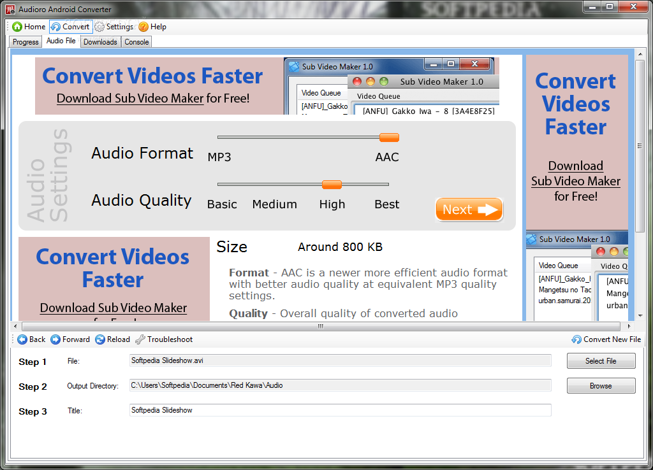
Task: Click the Troubleshoot wrench icon
Action: click(x=140, y=339)
